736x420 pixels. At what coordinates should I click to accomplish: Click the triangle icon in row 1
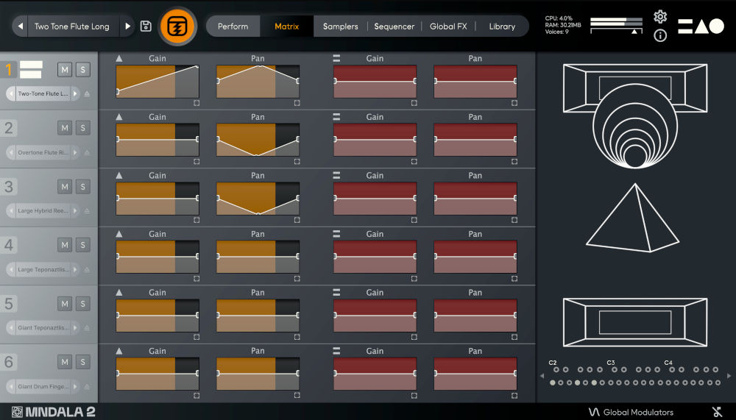tap(119, 58)
